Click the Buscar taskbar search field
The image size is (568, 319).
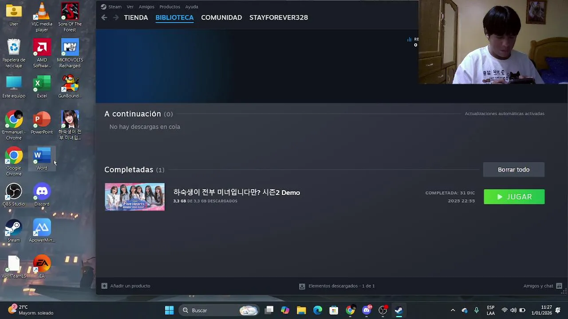click(219, 310)
